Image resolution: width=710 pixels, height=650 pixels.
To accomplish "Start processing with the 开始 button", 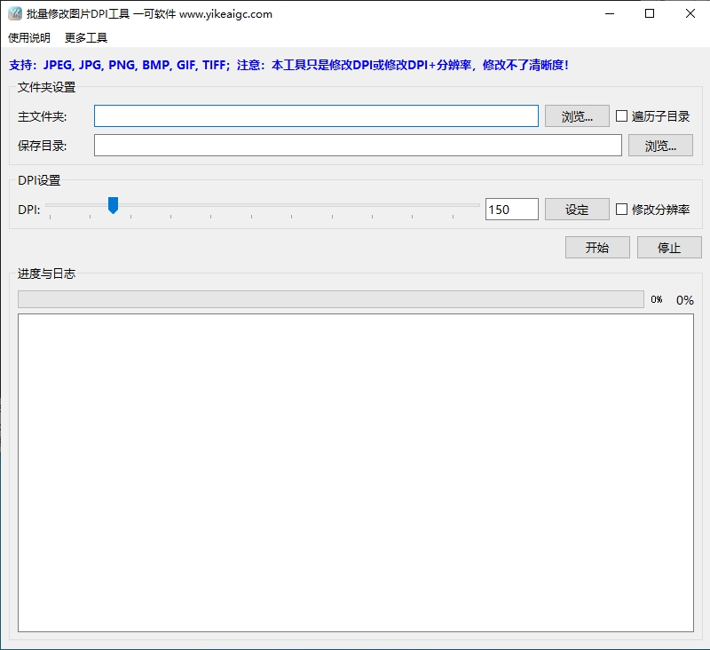I will [x=597, y=248].
